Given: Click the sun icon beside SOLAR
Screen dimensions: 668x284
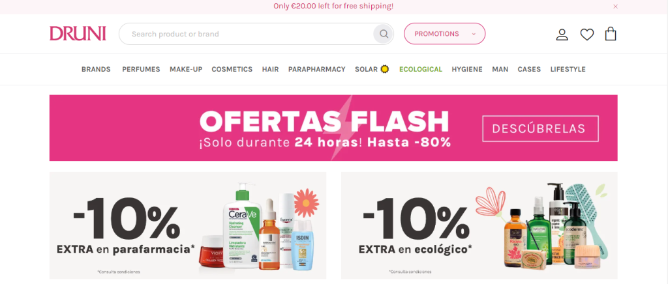Looking at the screenshot, I should 385,69.
